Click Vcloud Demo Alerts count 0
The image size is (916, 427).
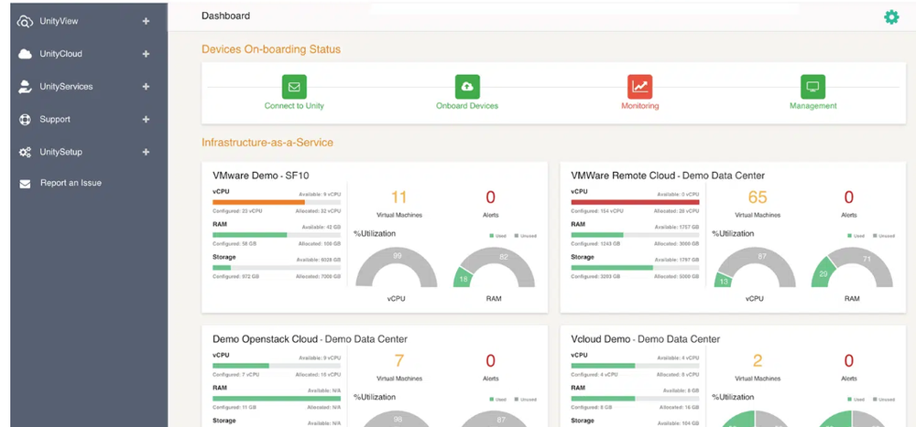click(849, 361)
